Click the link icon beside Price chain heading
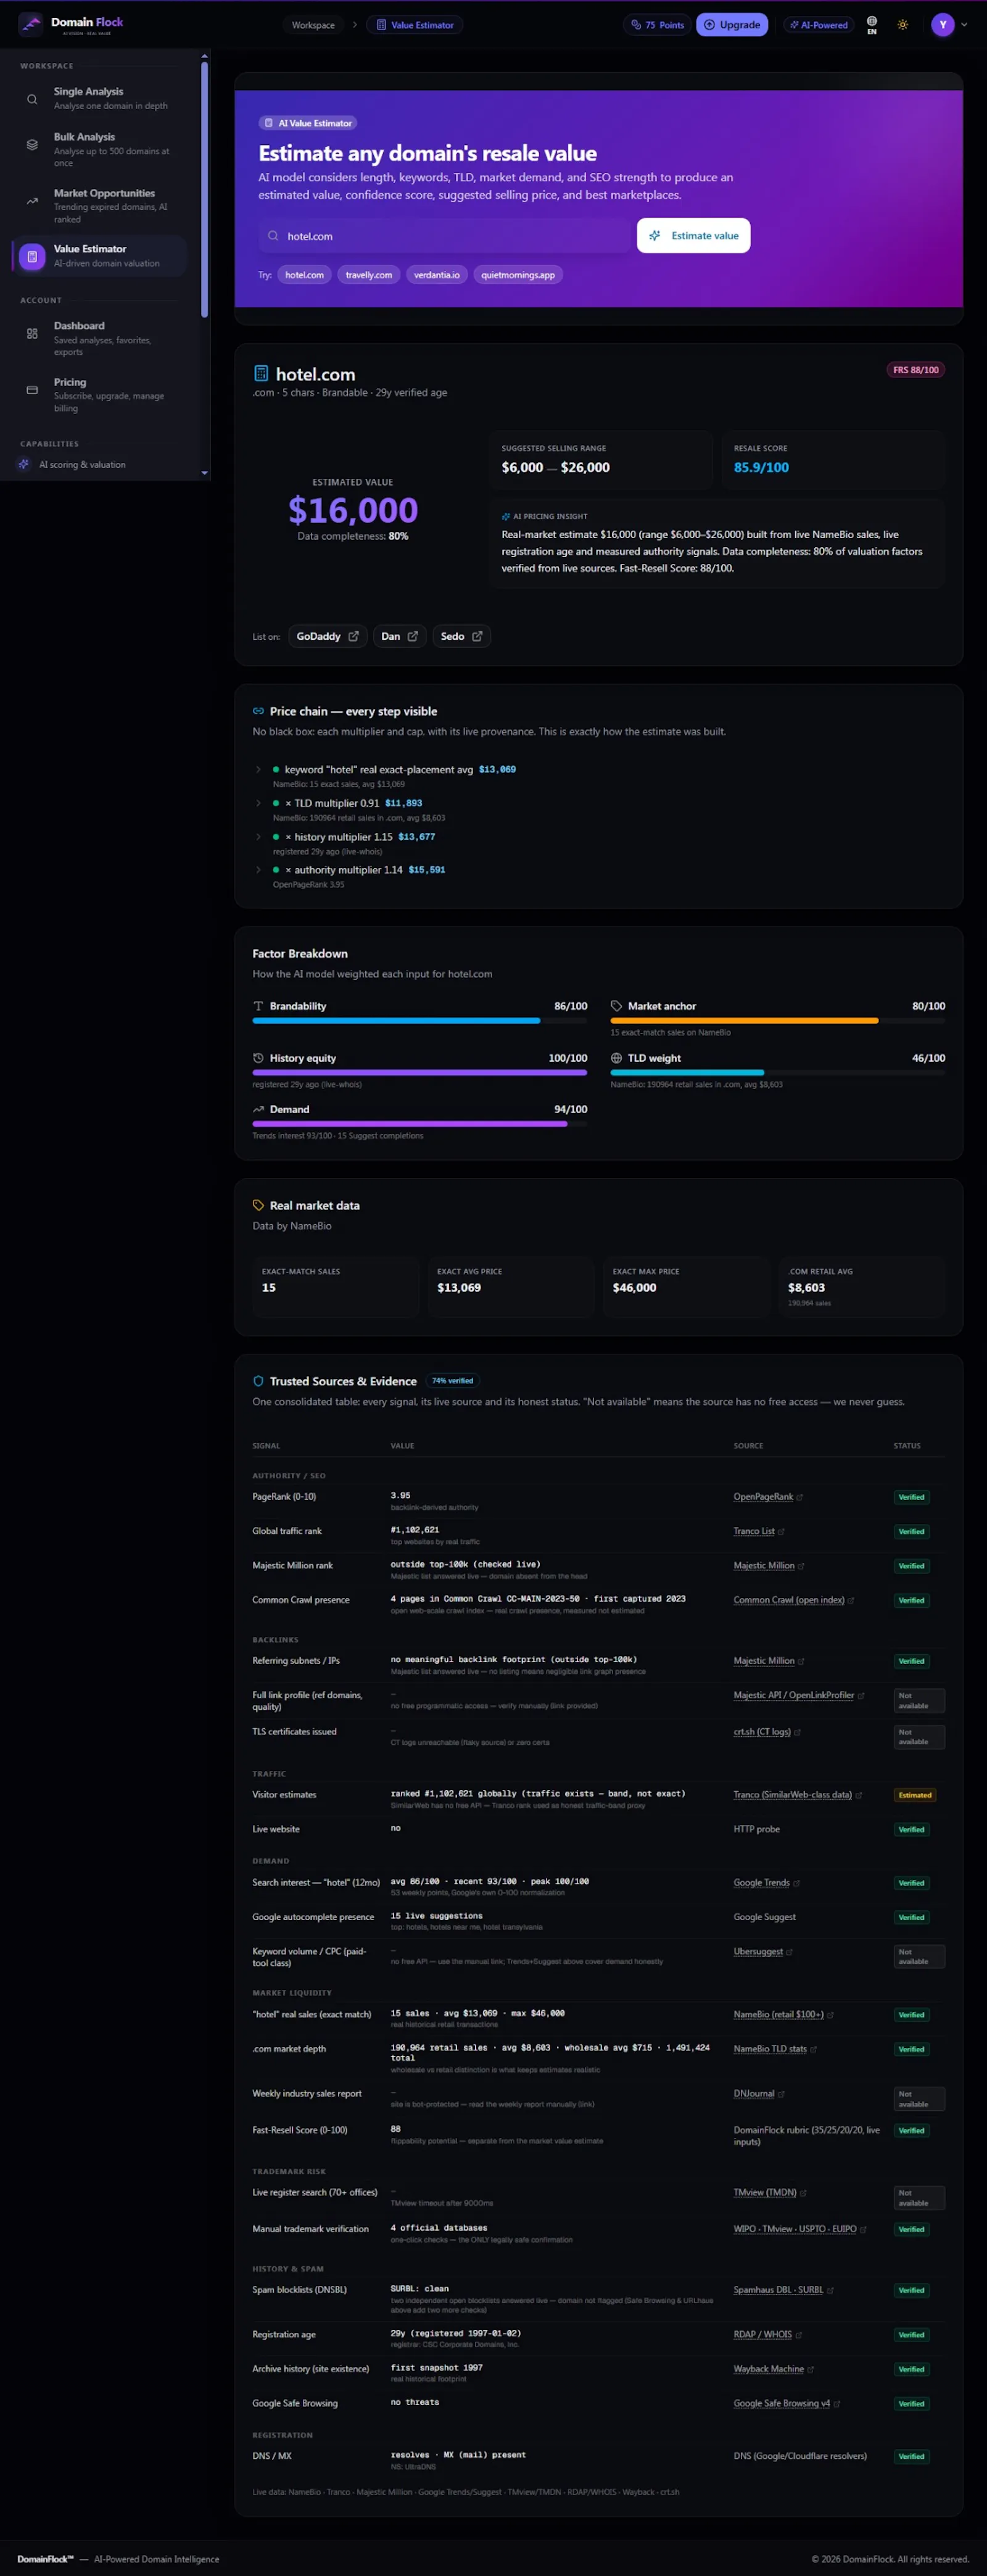This screenshot has width=987, height=2576. pos(259,711)
